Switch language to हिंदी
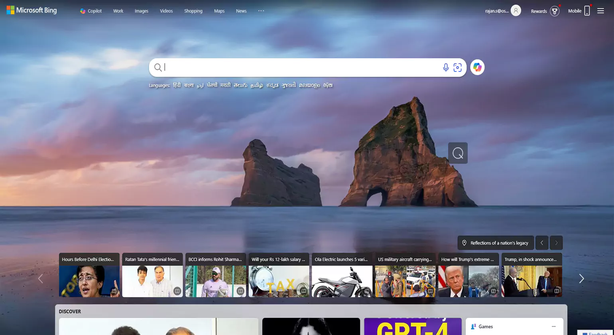The image size is (614, 335). click(x=177, y=85)
